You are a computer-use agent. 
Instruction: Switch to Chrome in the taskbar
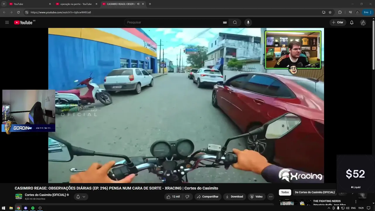pos(18,208)
